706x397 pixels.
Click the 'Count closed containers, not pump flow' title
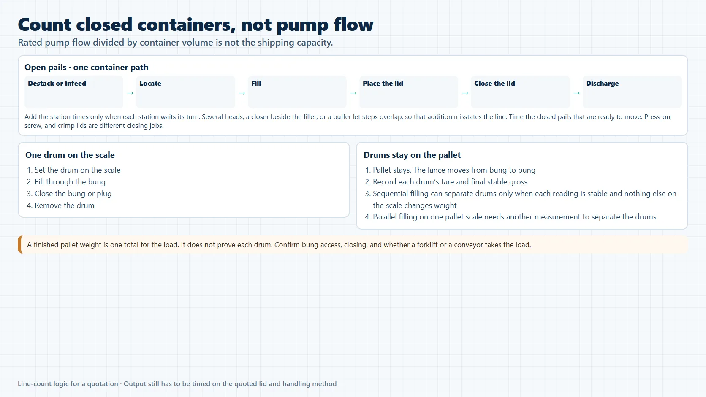196,24
